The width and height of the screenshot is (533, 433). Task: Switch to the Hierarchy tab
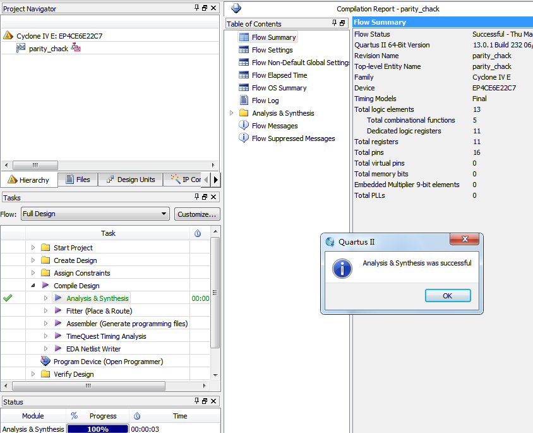coord(29,180)
